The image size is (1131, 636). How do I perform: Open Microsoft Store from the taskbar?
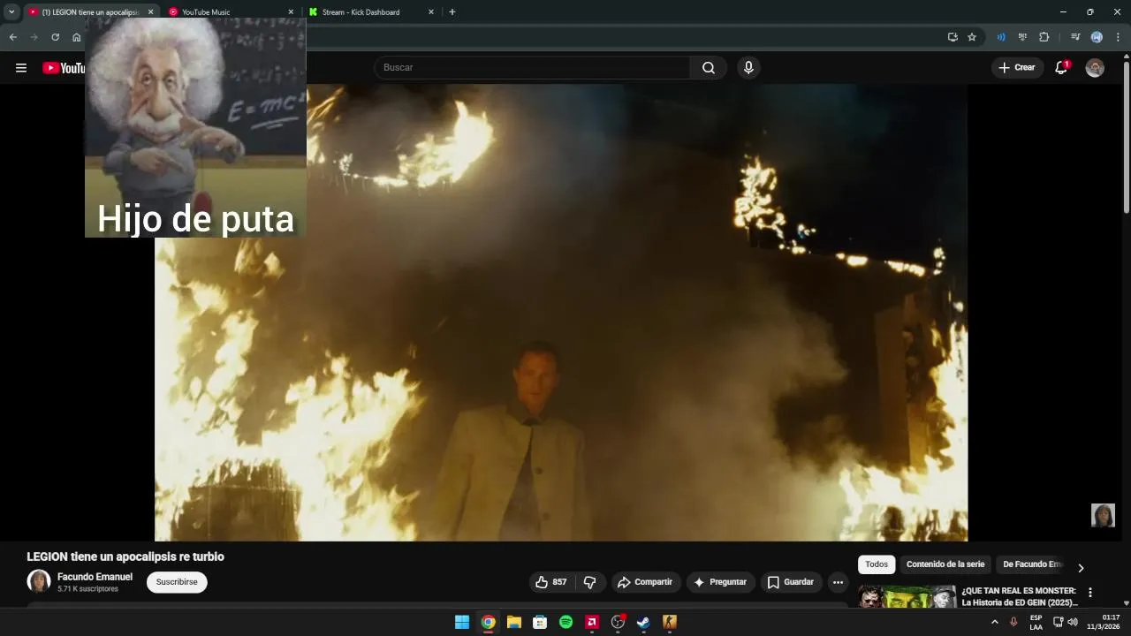click(540, 622)
